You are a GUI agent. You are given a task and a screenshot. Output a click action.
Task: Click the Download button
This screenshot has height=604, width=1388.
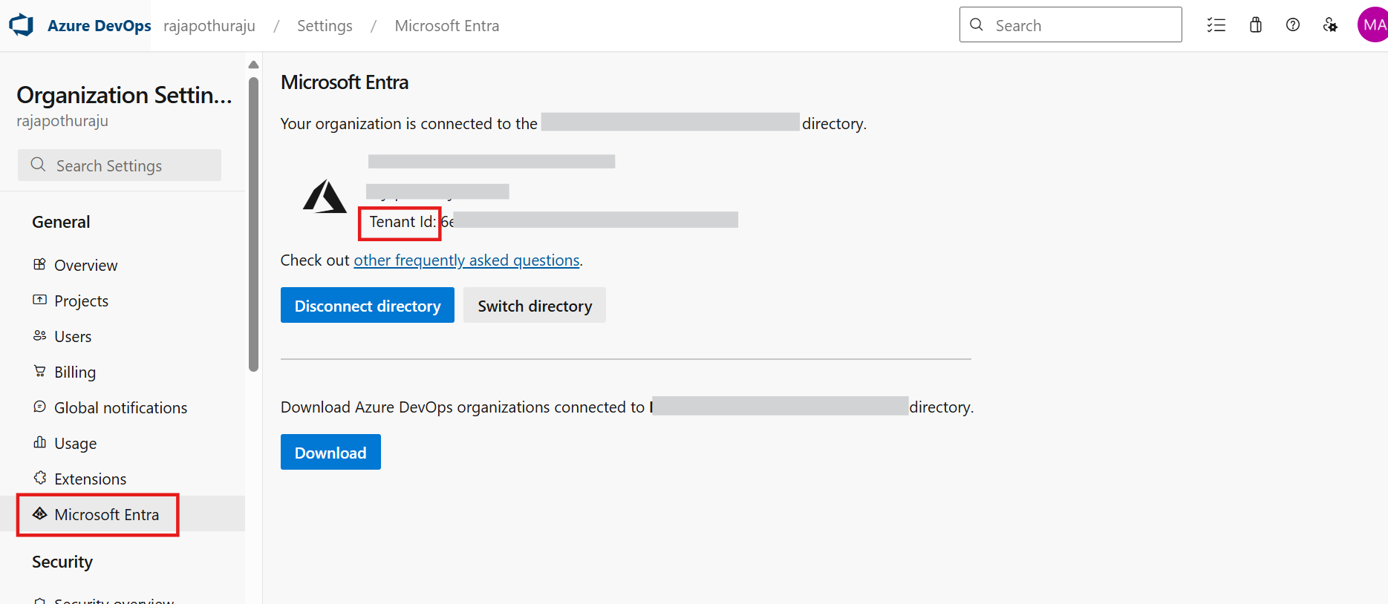pos(330,452)
